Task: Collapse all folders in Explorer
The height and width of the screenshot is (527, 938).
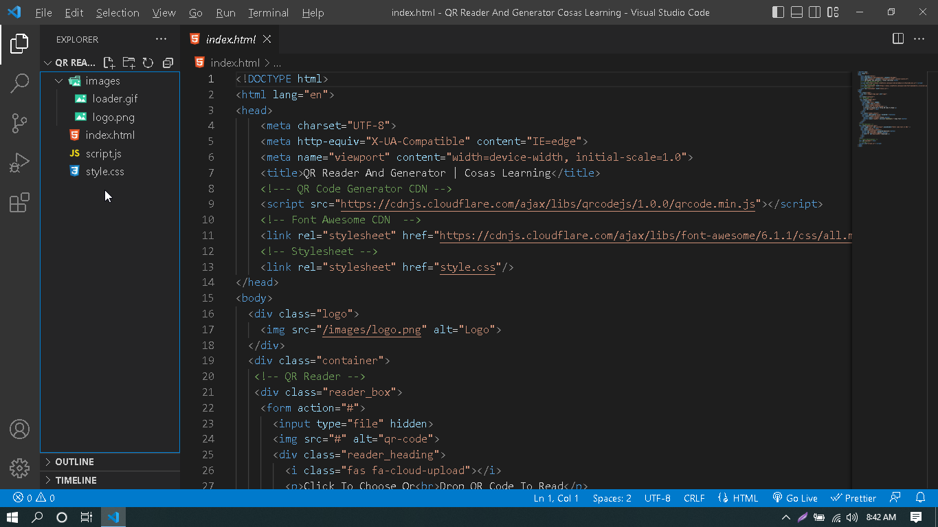Action: 168,63
